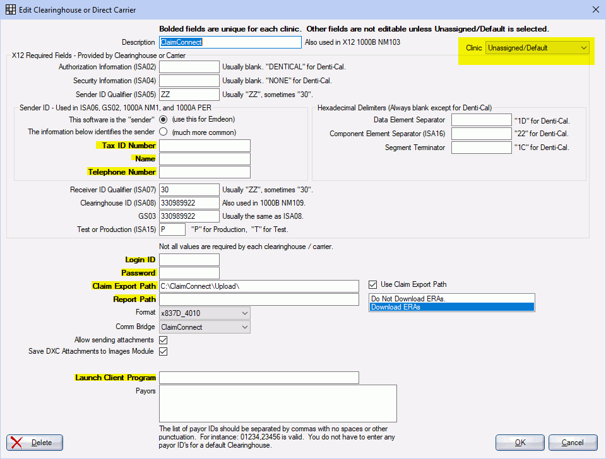The width and height of the screenshot is (606, 459).
Task: Click '(use this for Emdeon)' label
Action: point(204,119)
